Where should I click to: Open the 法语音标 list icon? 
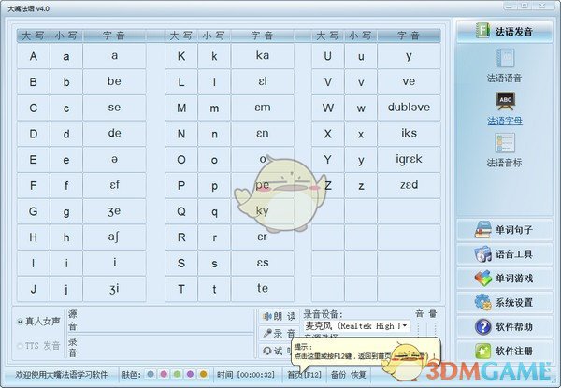(x=505, y=143)
